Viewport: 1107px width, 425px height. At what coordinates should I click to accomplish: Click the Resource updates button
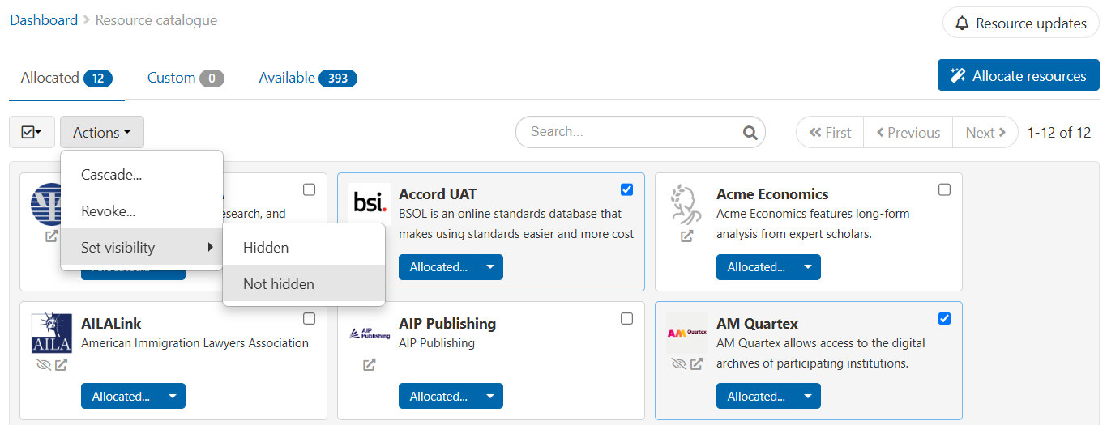point(1020,23)
